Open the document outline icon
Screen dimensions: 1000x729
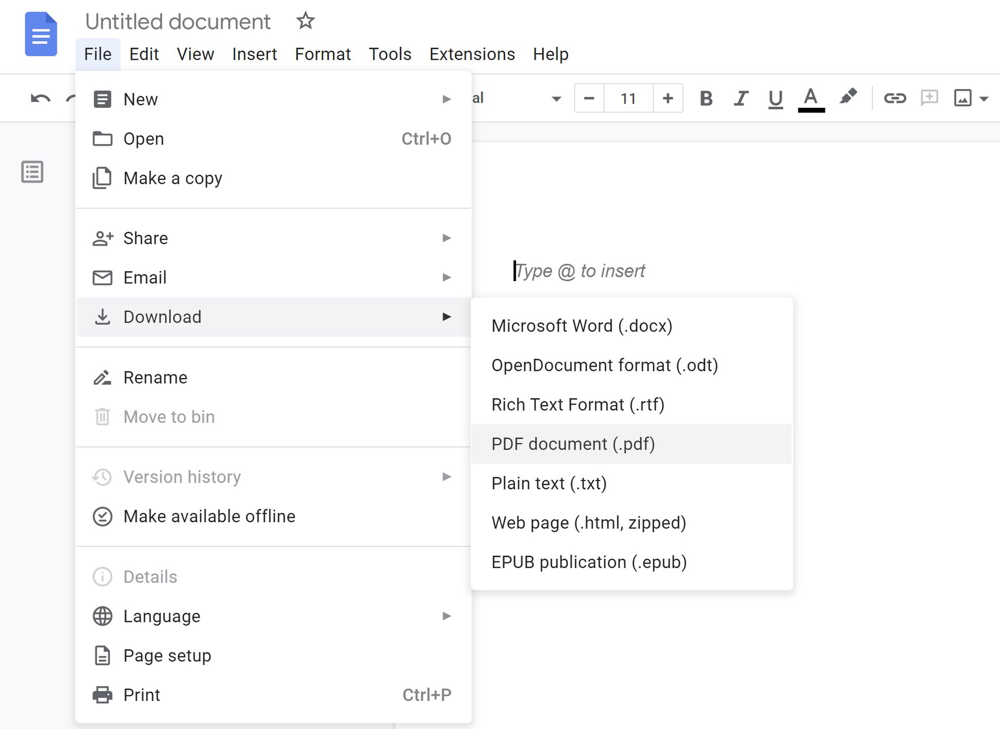coord(32,172)
